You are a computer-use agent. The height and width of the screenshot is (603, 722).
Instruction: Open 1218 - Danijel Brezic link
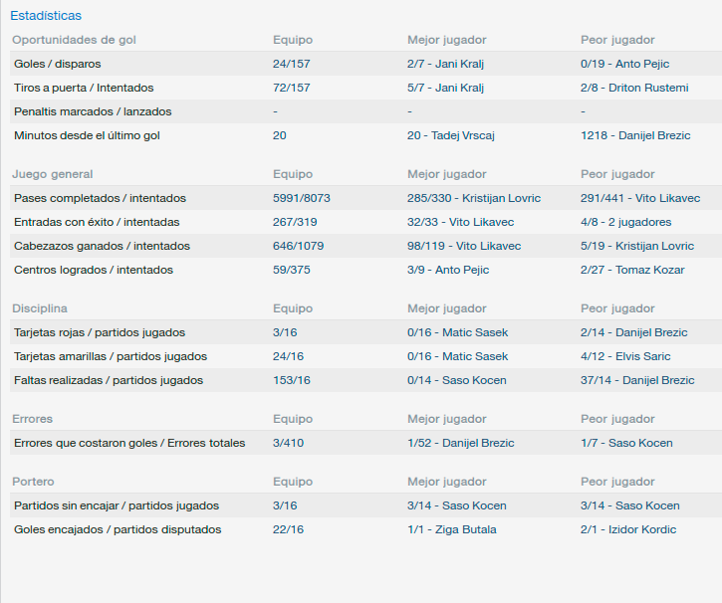pyautogui.click(x=635, y=135)
